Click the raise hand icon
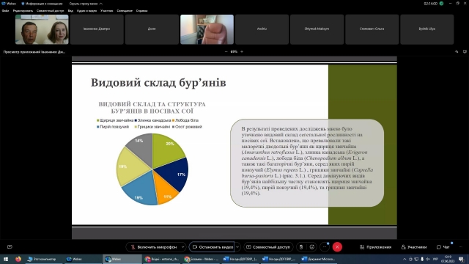469x264 pixels. (301, 247)
